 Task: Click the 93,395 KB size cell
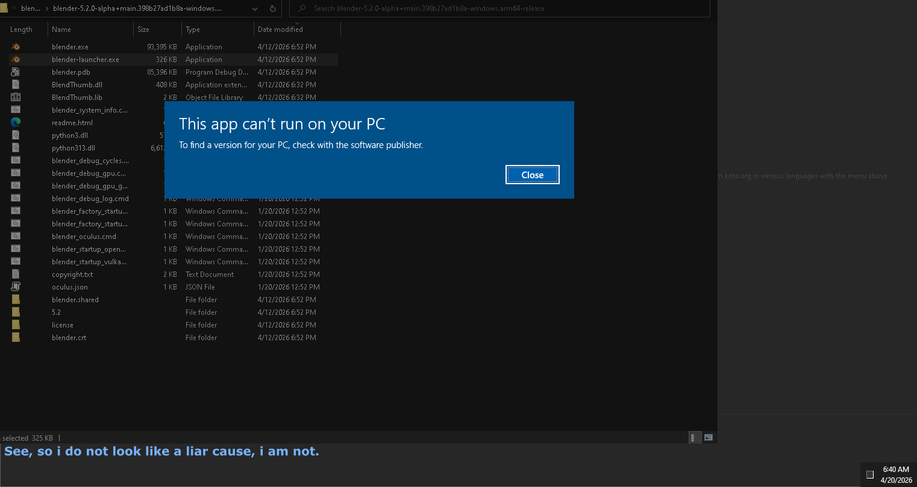click(x=162, y=46)
